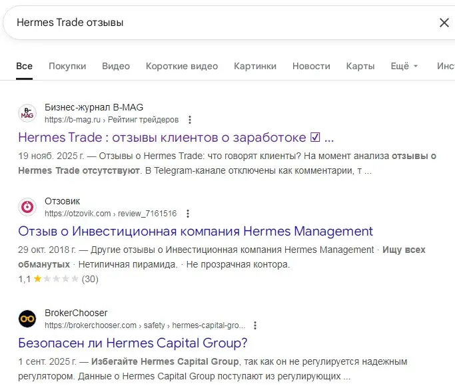Open the result 'Отзыв о Инвестиционная компания Hermes Management'
Image resolution: width=455 pixels, height=388 pixels.
[x=195, y=232]
